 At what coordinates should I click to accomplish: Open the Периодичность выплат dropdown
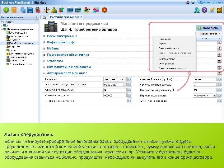pos(214,96)
